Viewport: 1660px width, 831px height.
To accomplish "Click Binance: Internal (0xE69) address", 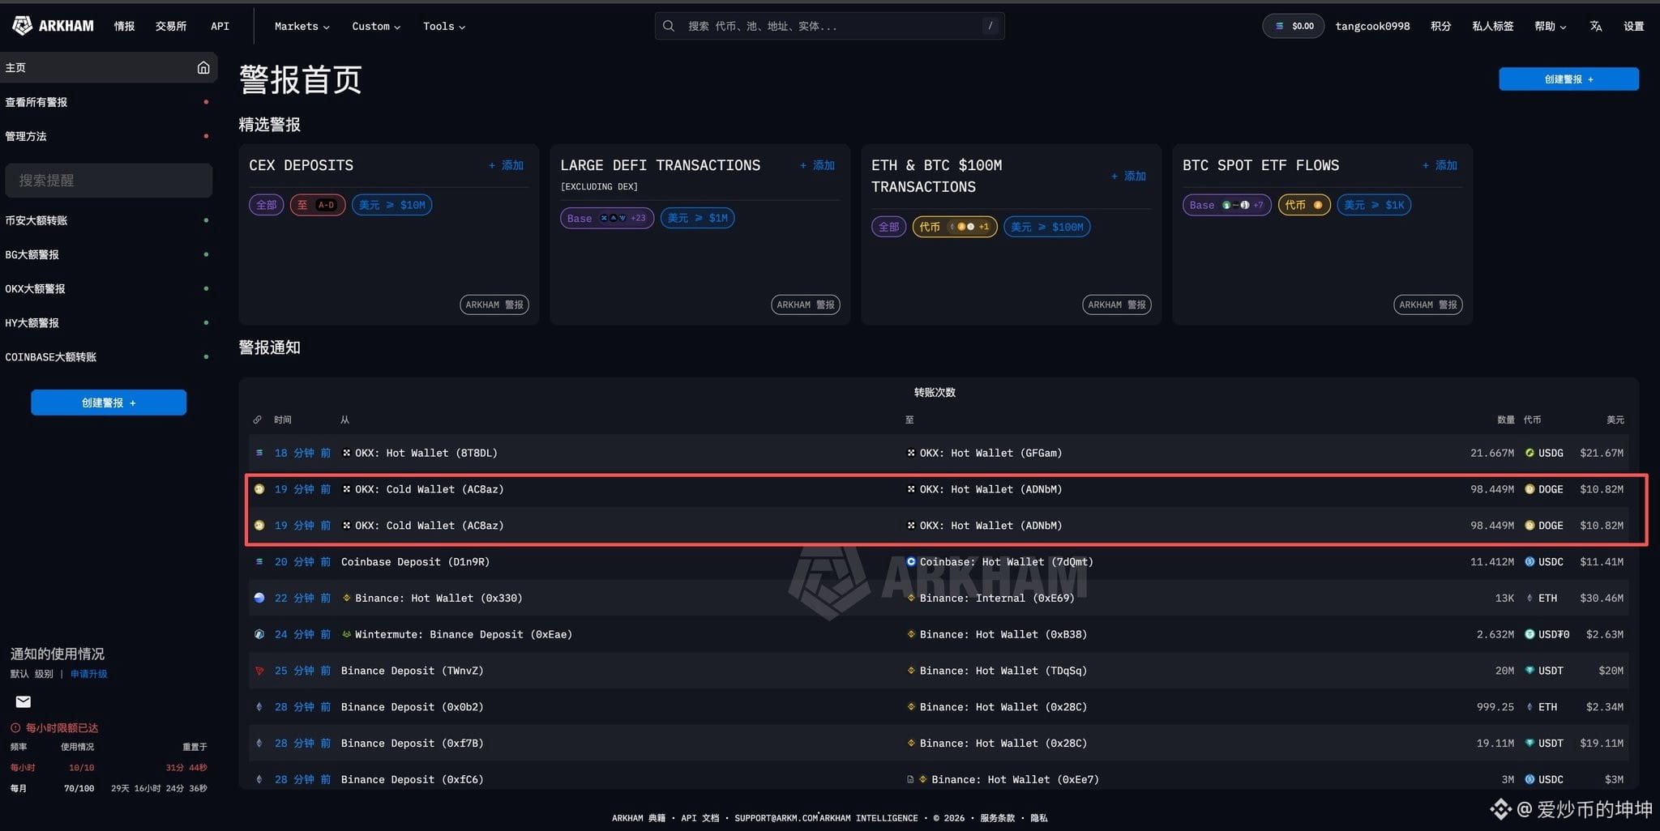I will [x=996, y=598].
